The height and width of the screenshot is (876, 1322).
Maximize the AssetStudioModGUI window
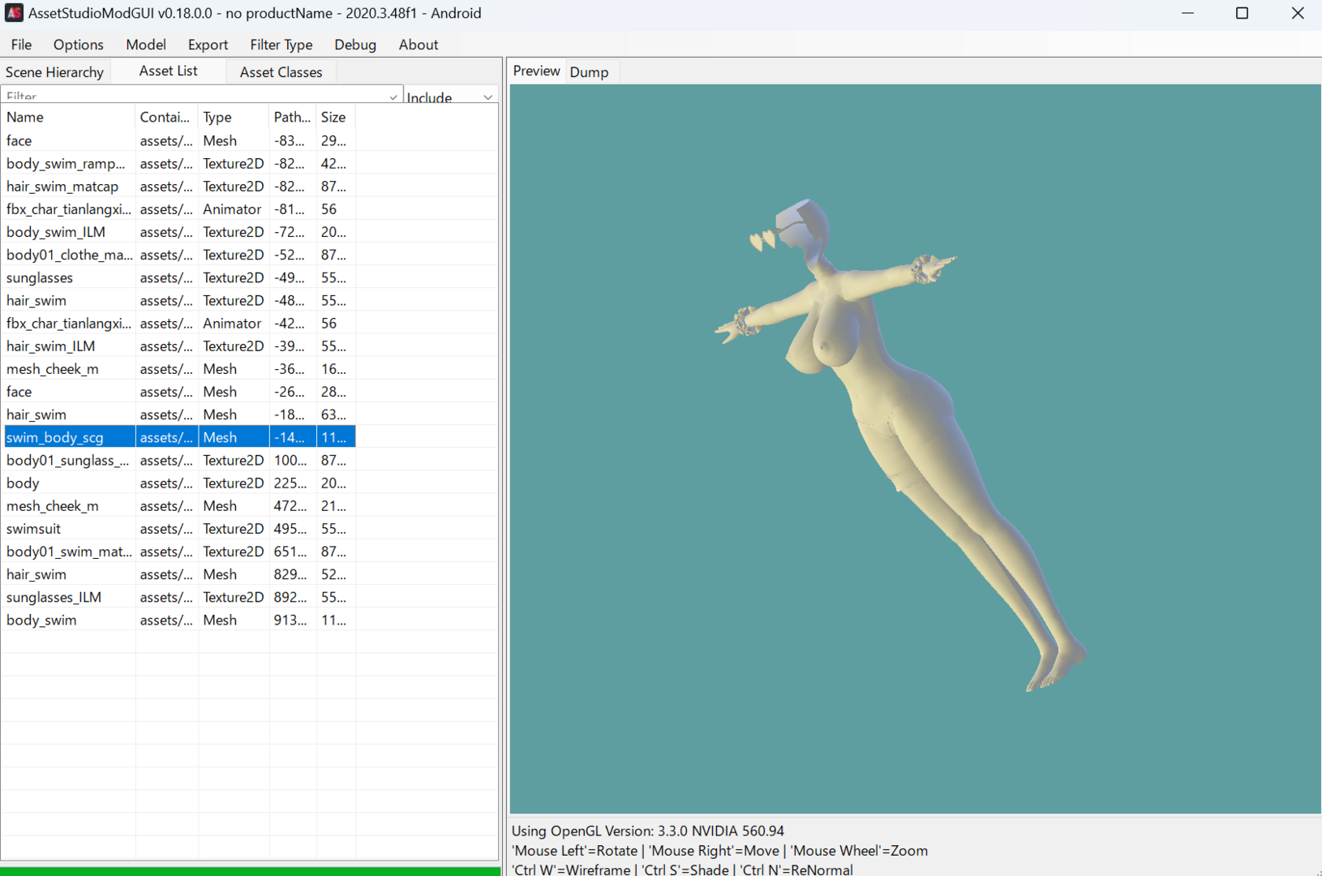pos(1242,13)
